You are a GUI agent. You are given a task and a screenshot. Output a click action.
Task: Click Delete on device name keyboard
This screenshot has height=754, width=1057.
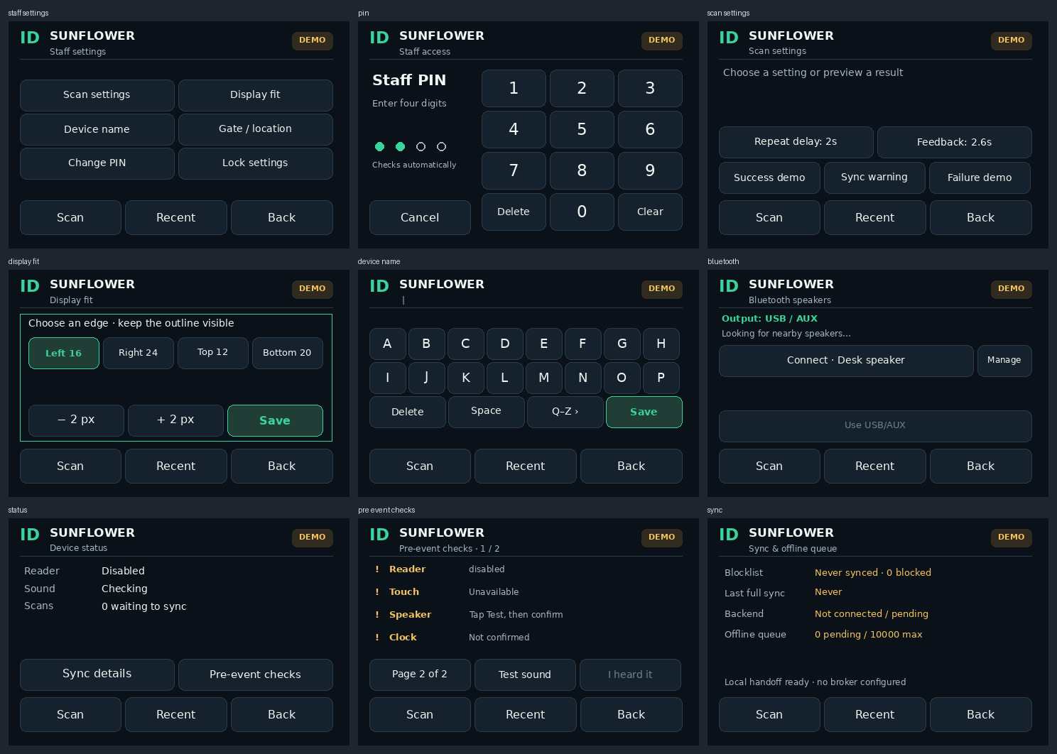coord(408,412)
